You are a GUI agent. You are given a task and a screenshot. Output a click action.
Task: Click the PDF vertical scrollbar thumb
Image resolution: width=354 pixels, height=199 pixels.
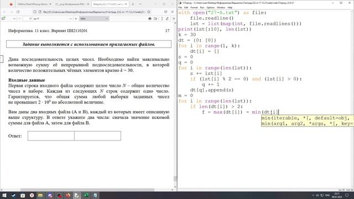pos(175,179)
